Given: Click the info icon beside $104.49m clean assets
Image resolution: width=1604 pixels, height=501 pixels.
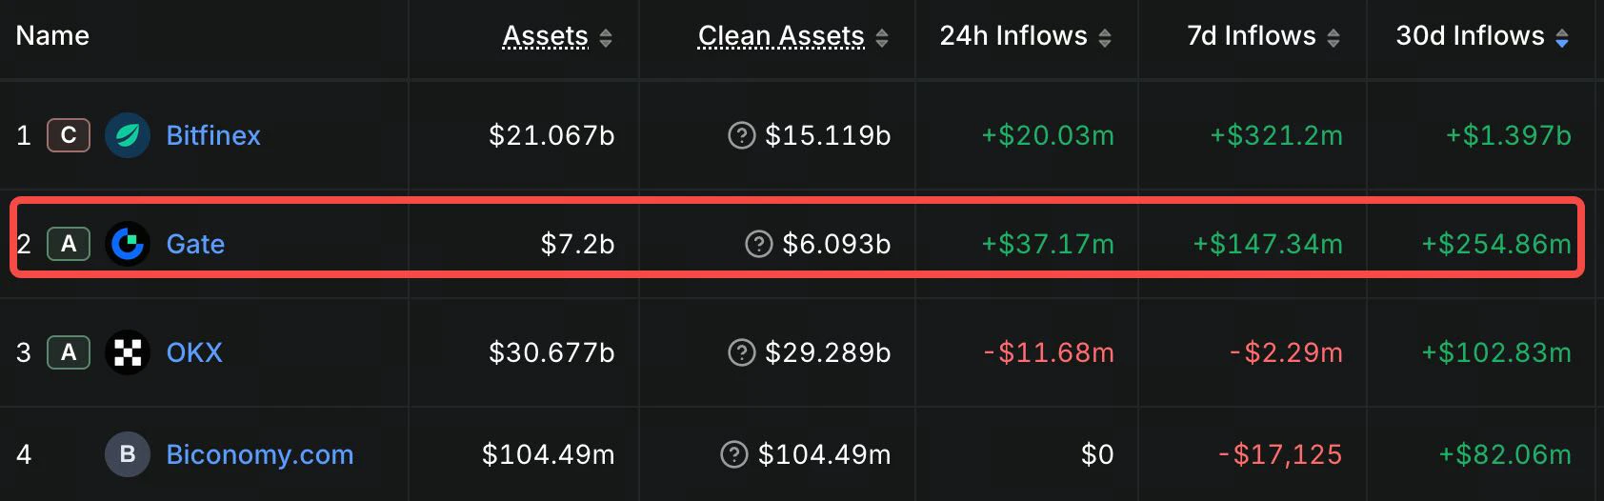Looking at the screenshot, I should tap(734, 454).
